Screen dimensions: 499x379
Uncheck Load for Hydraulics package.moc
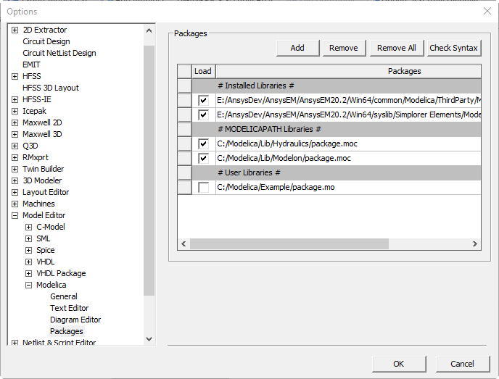tap(203, 143)
